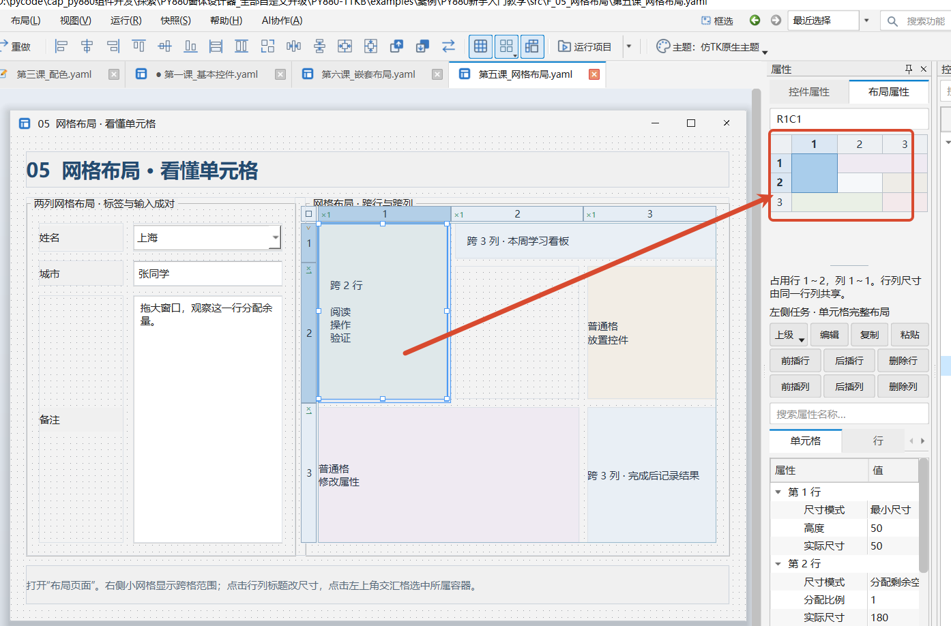Open the 姓名 combo box showing 上海

coord(207,237)
